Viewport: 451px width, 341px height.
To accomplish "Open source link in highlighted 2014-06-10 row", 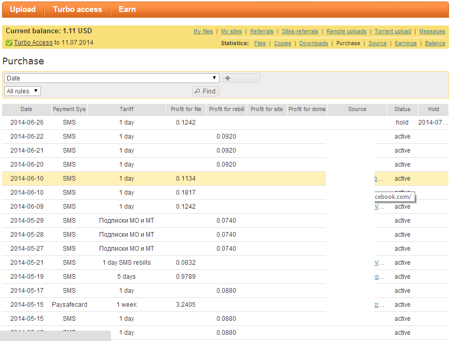I will [x=379, y=179].
